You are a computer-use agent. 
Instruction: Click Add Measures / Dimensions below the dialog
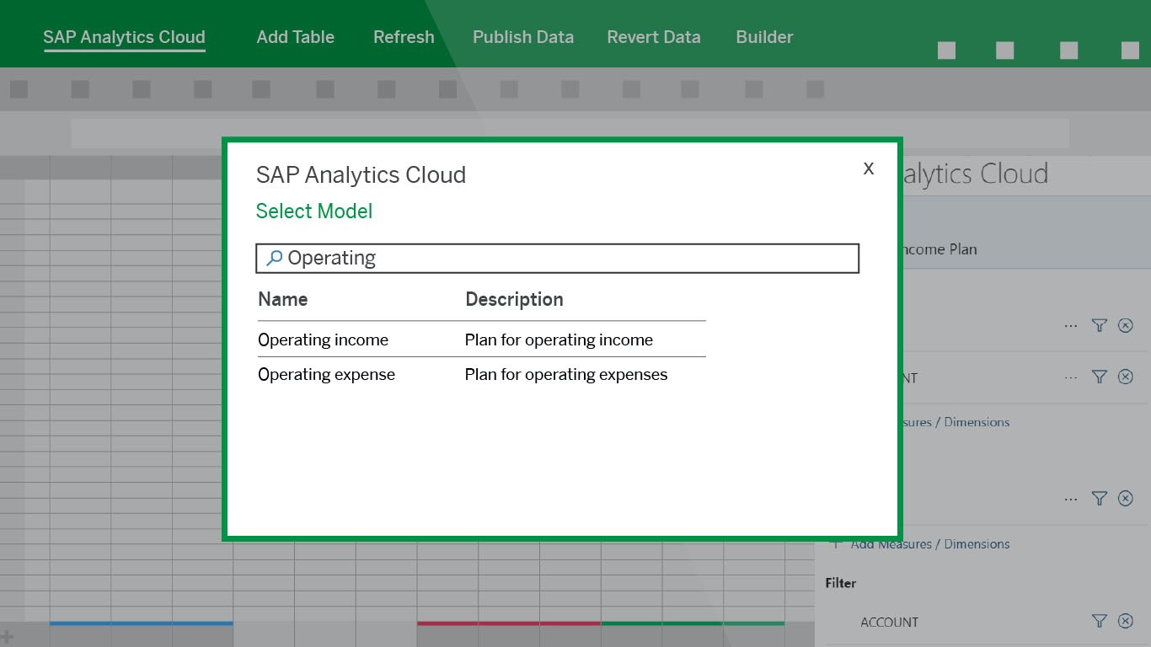(x=930, y=544)
